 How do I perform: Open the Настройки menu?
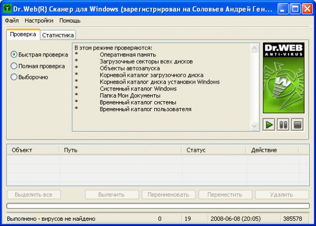point(39,21)
